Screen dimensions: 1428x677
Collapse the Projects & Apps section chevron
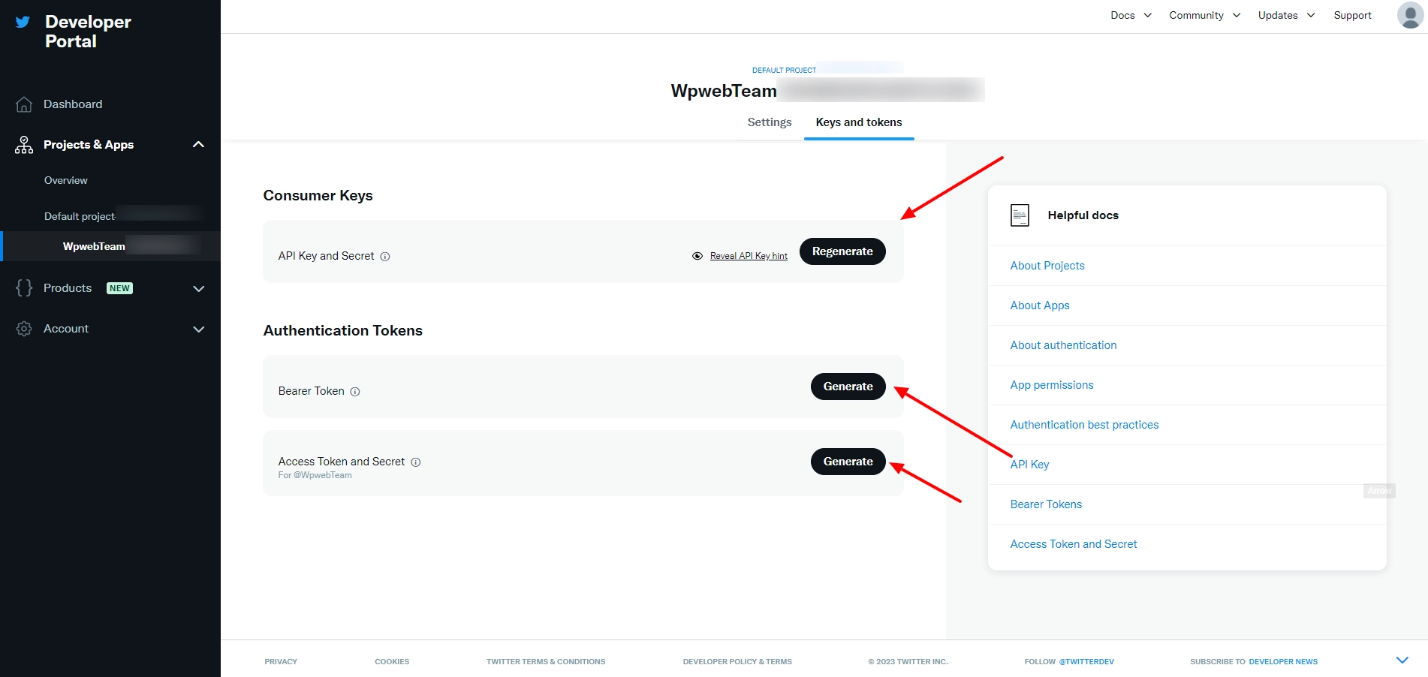[x=199, y=145]
